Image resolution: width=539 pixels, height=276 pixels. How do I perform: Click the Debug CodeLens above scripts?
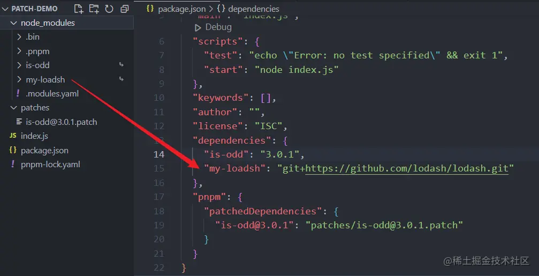point(218,27)
